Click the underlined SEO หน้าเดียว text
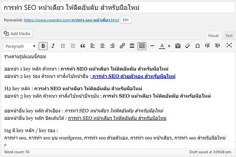This screenshot has height=157, width=236. pyautogui.click(x=117, y=119)
